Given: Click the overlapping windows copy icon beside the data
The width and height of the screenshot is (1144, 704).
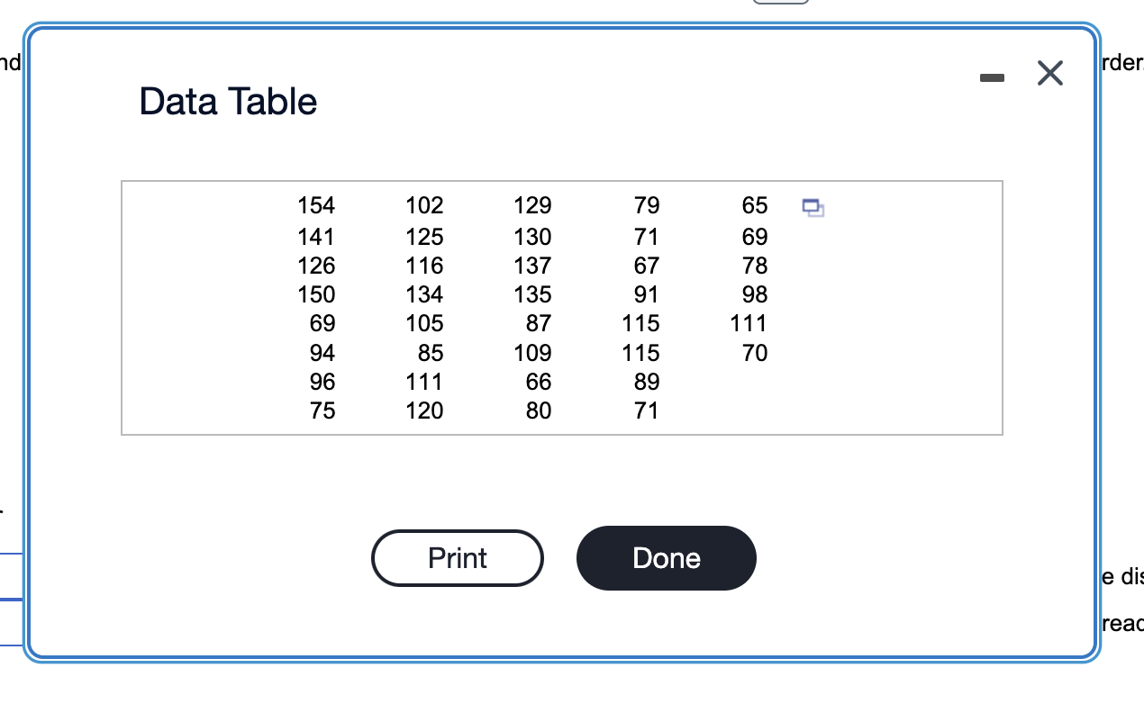Looking at the screenshot, I should pyautogui.click(x=813, y=208).
